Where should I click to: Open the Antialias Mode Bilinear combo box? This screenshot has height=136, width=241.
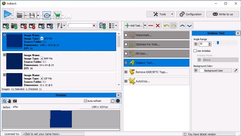[x=220, y=60]
